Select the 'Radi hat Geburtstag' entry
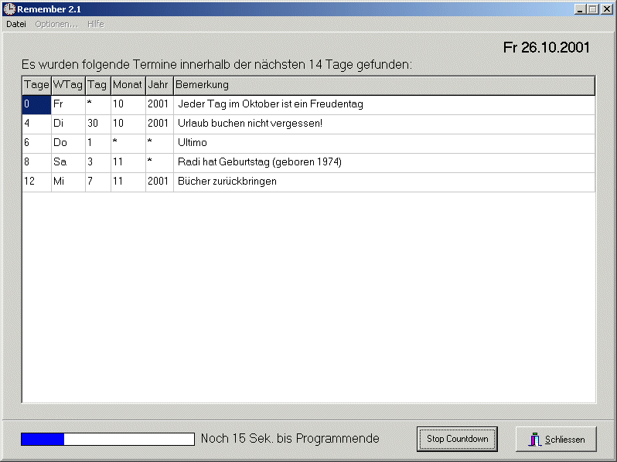617x462 pixels. coord(259,162)
